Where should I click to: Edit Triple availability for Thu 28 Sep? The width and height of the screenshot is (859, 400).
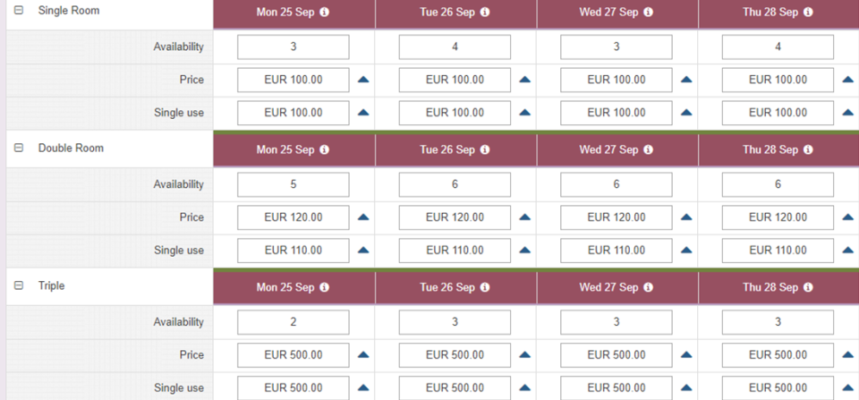pos(778,322)
